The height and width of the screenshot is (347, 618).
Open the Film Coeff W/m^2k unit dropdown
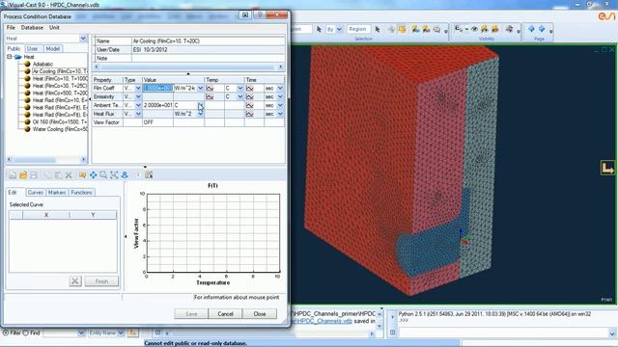200,88
